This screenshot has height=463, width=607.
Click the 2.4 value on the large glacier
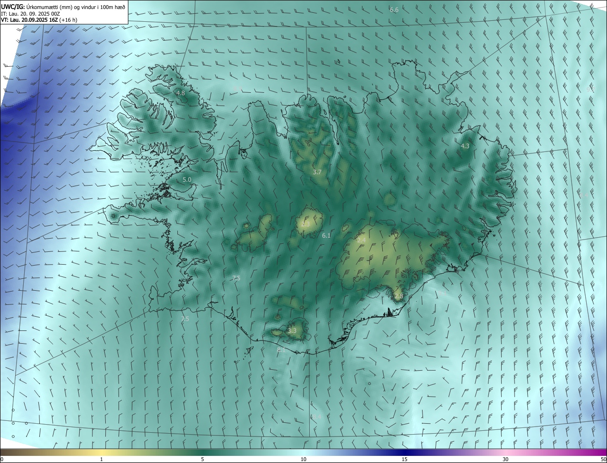(x=361, y=240)
